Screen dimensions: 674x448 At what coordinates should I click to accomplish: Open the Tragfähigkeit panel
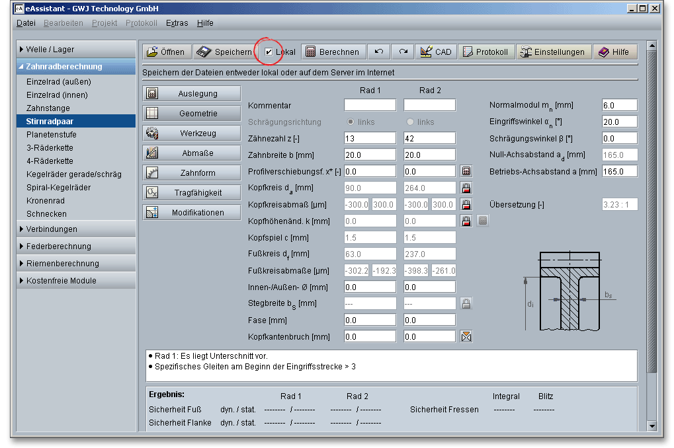tap(190, 193)
